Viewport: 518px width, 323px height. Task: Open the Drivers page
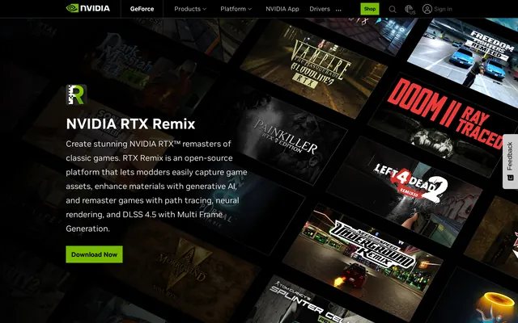click(320, 9)
